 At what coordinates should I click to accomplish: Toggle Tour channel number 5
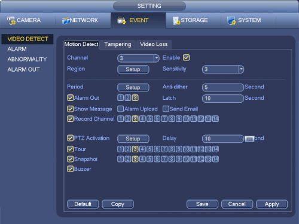pyautogui.click(x=149, y=149)
